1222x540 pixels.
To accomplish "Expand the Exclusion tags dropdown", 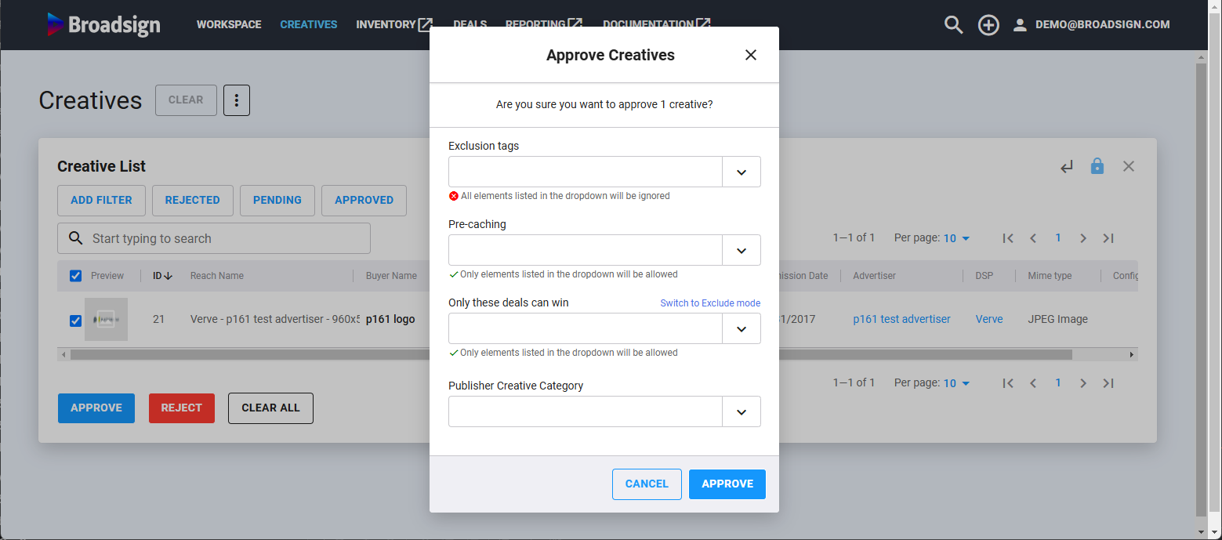I will coord(741,172).
